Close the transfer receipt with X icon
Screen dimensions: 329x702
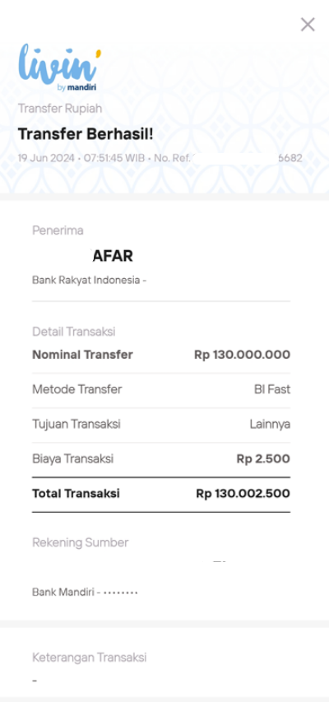(308, 25)
